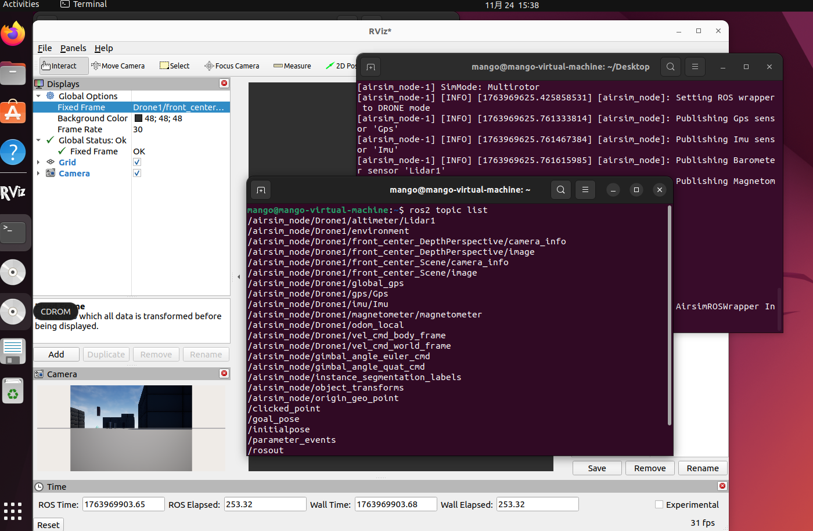
Task: Toggle the Camera display checkbox
Action: 137,174
